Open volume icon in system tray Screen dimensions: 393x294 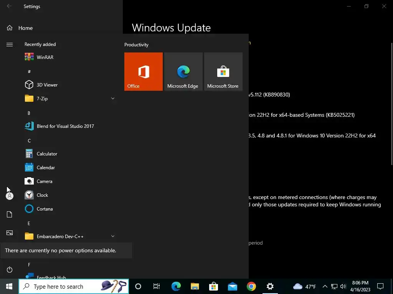click(343, 286)
